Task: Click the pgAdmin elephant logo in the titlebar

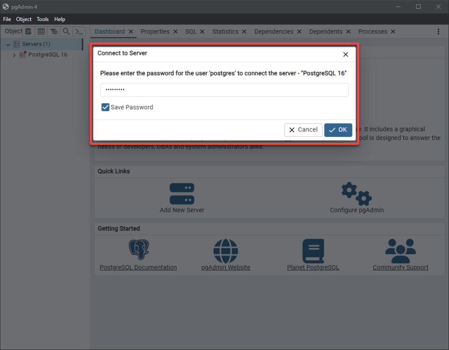Action: (6, 7)
